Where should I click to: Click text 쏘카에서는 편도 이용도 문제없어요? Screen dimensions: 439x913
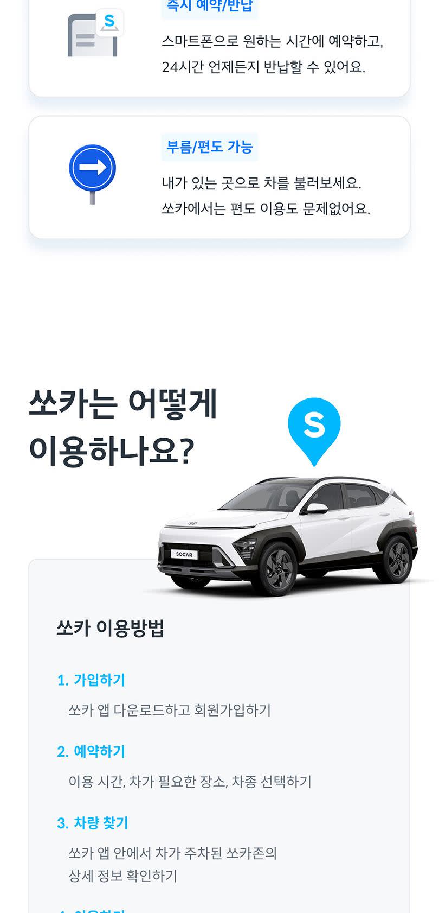[266, 209]
